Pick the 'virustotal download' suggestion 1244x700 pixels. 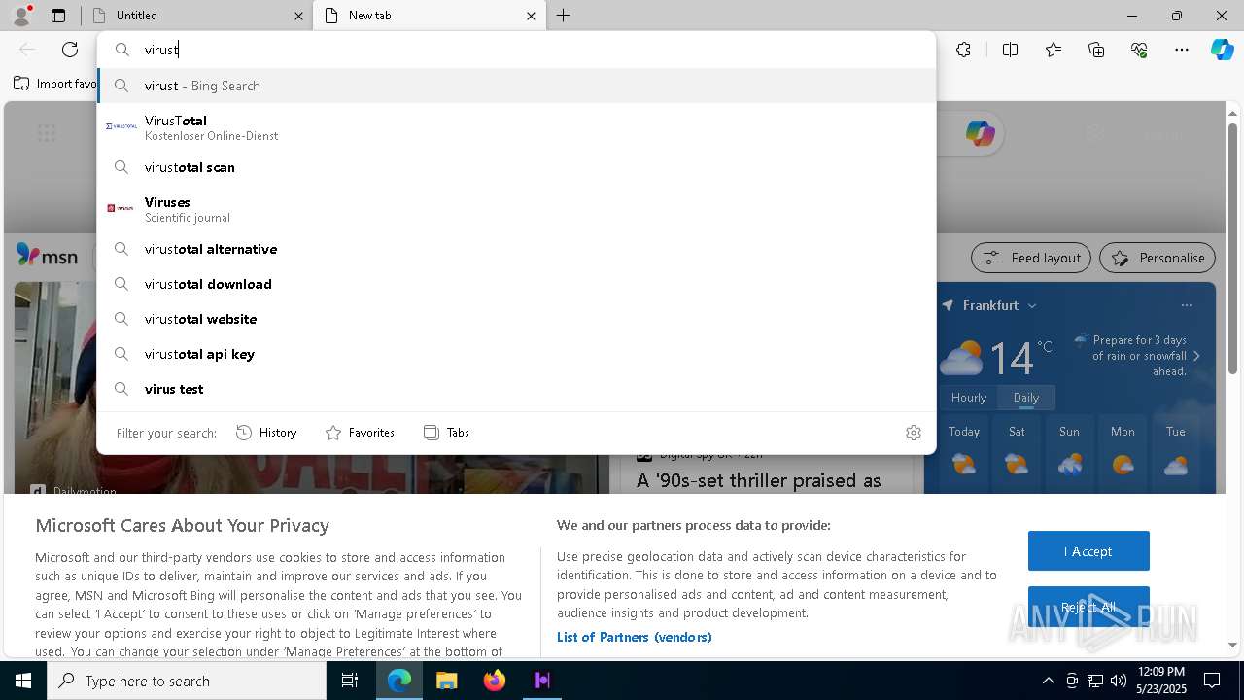click(x=516, y=284)
